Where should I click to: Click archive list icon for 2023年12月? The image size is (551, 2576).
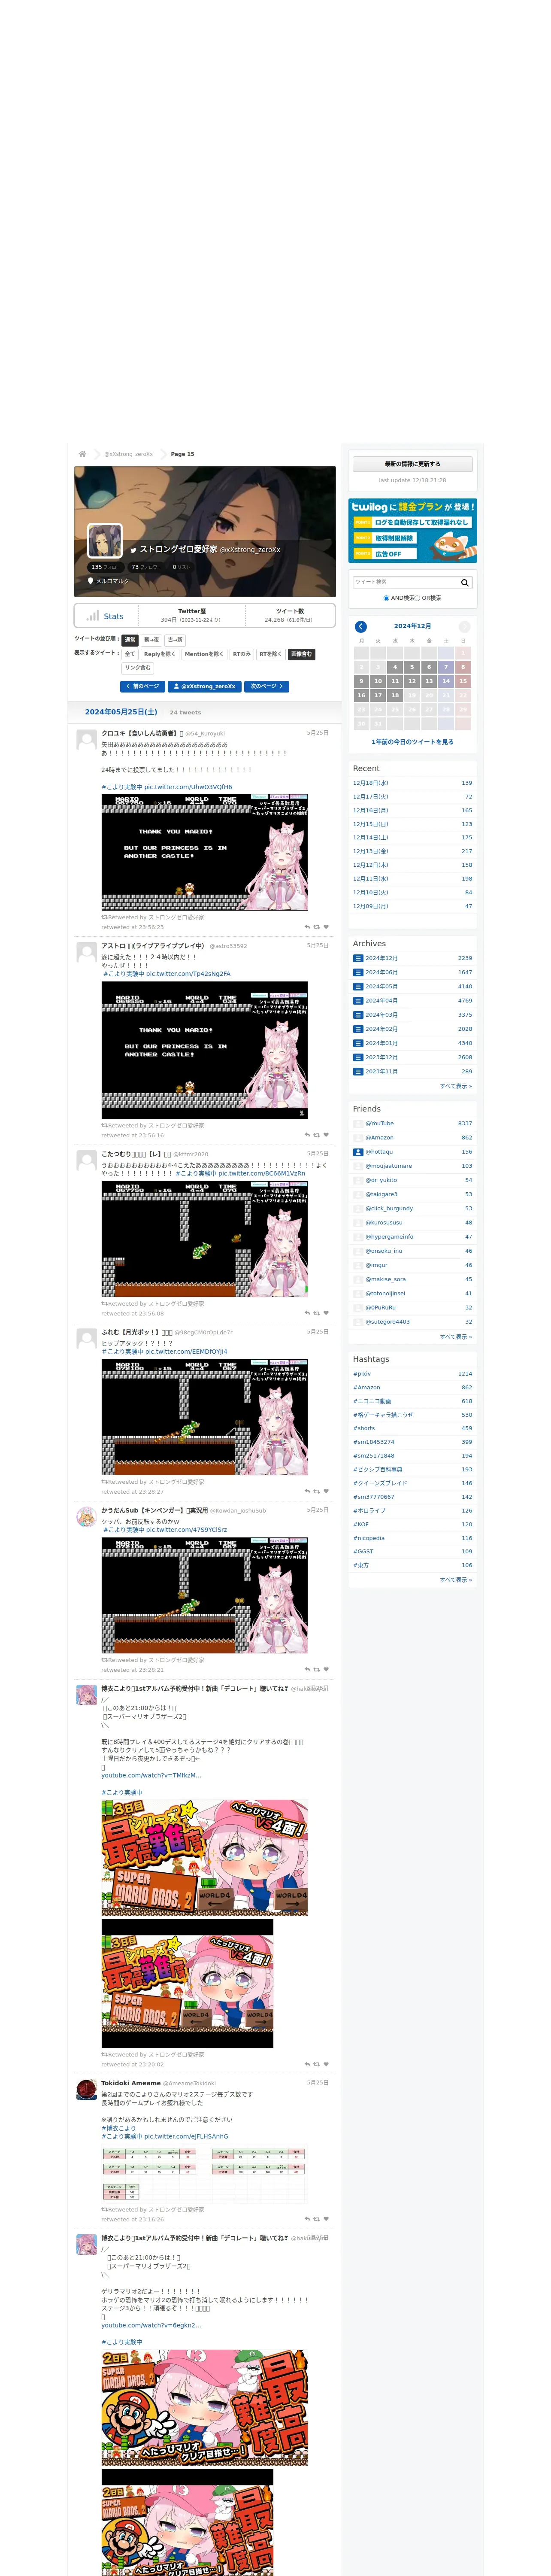click(x=358, y=1057)
